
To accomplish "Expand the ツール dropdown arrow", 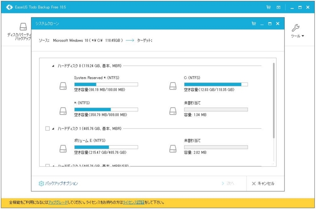I will (x=303, y=36).
